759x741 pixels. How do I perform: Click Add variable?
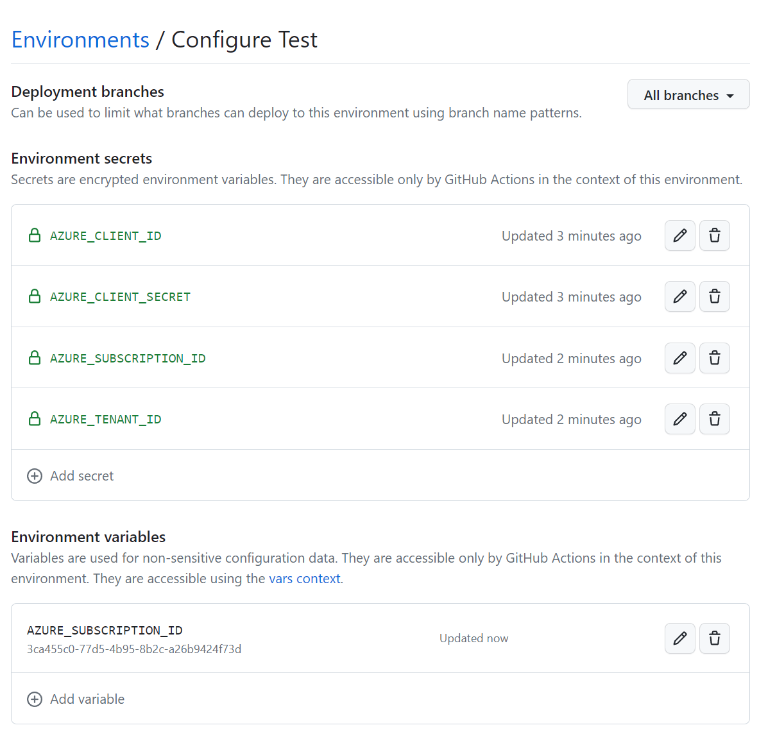76,699
